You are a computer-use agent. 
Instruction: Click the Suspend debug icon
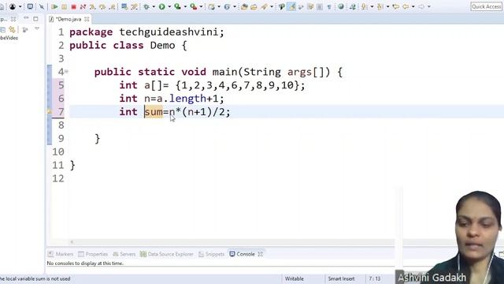point(64,6)
